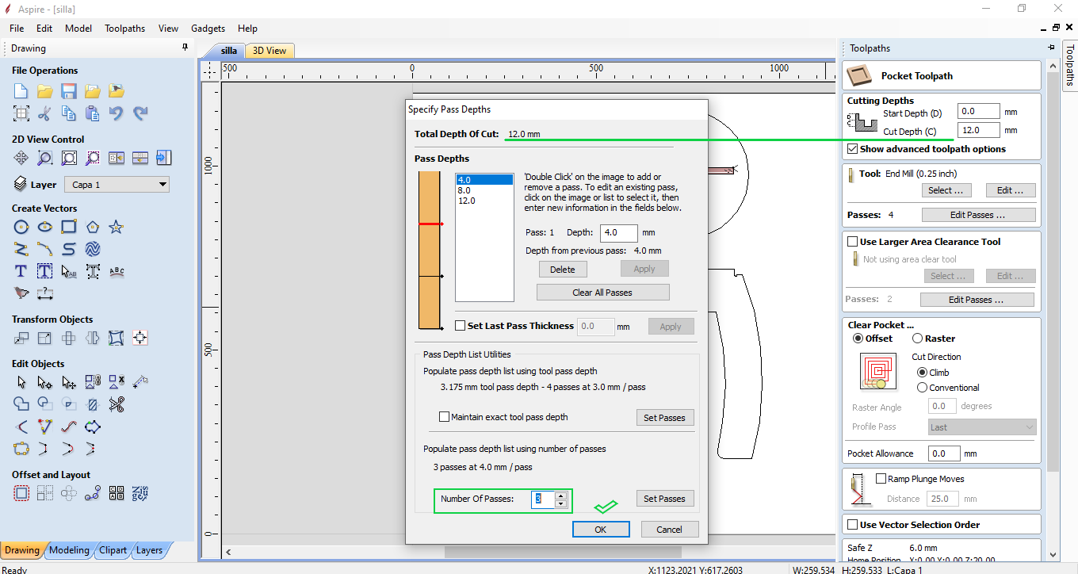
Task: Select the Draw Polygon tool
Action: 93,228
